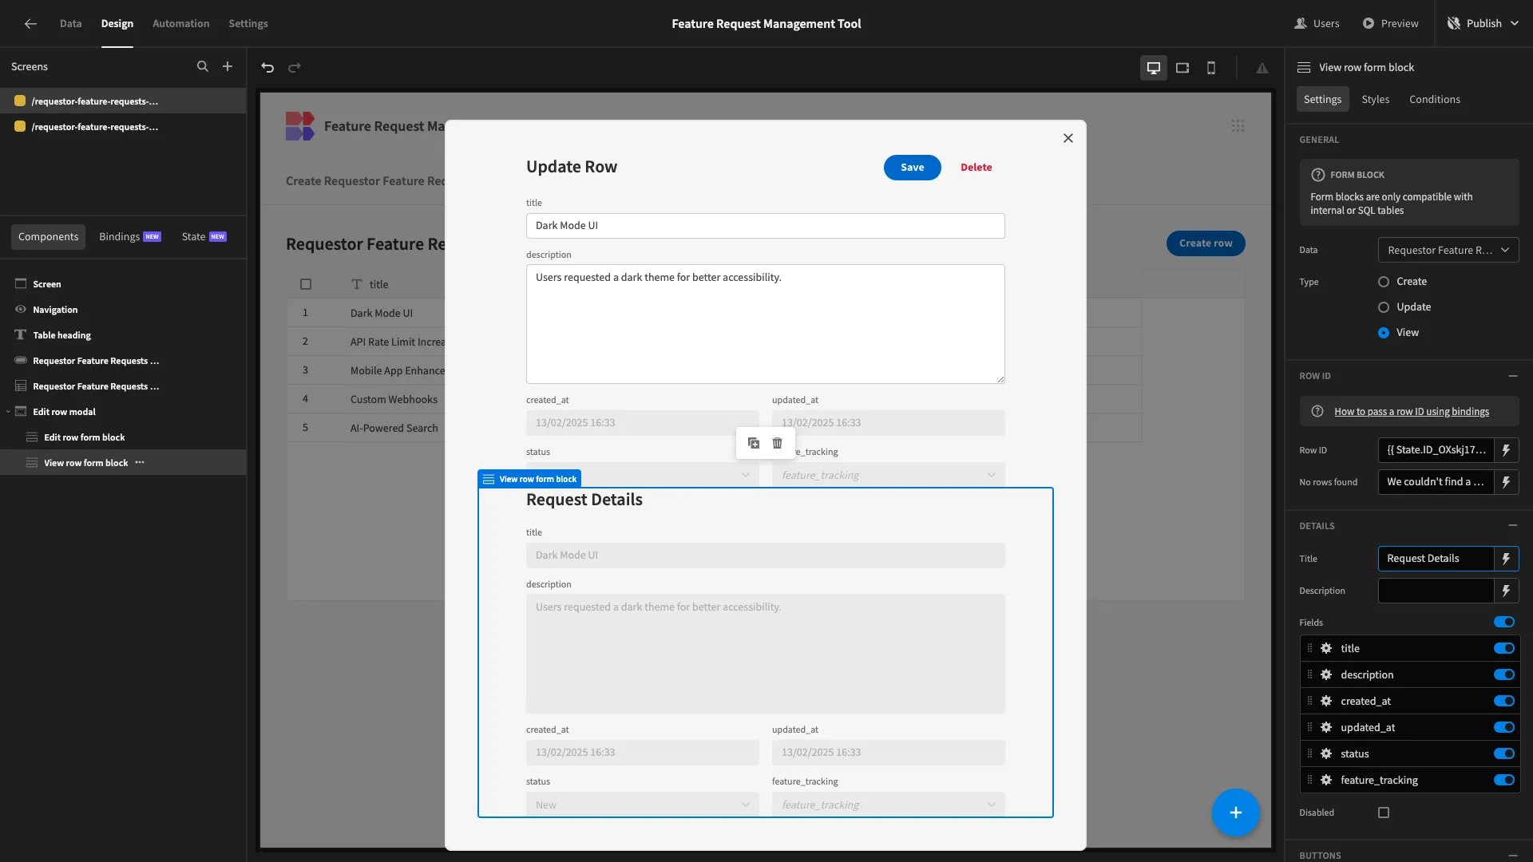
Task: Open settings gear for status field
Action: [1326, 753]
